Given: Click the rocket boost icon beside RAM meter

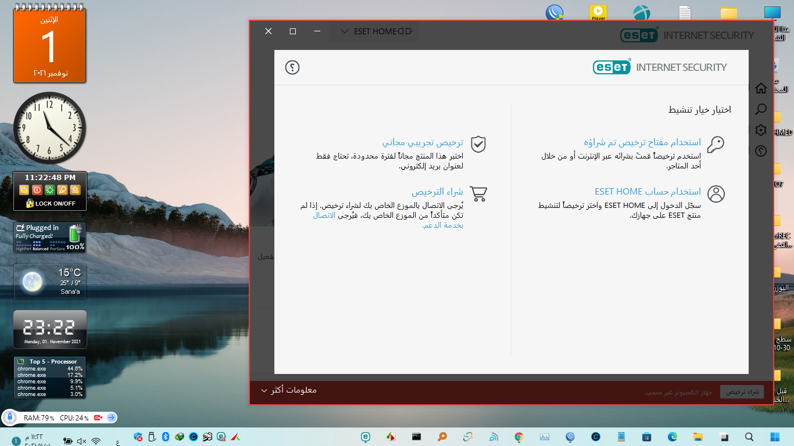Looking at the screenshot, I should click(11, 418).
